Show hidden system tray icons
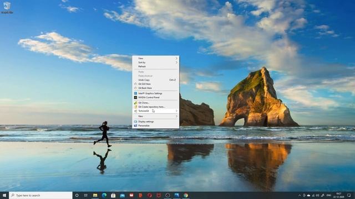Image resolution: width=355 pixels, height=199 pixels. click(x=300, y=195)
